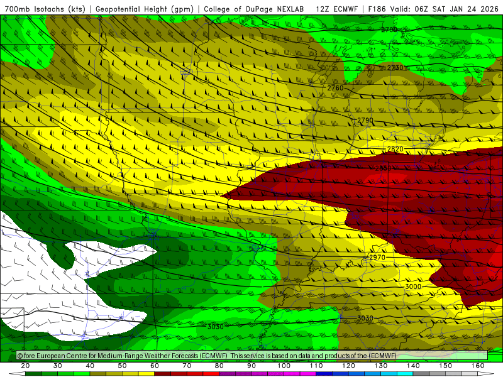Click the '90' value on the color scale

(251, 366)
